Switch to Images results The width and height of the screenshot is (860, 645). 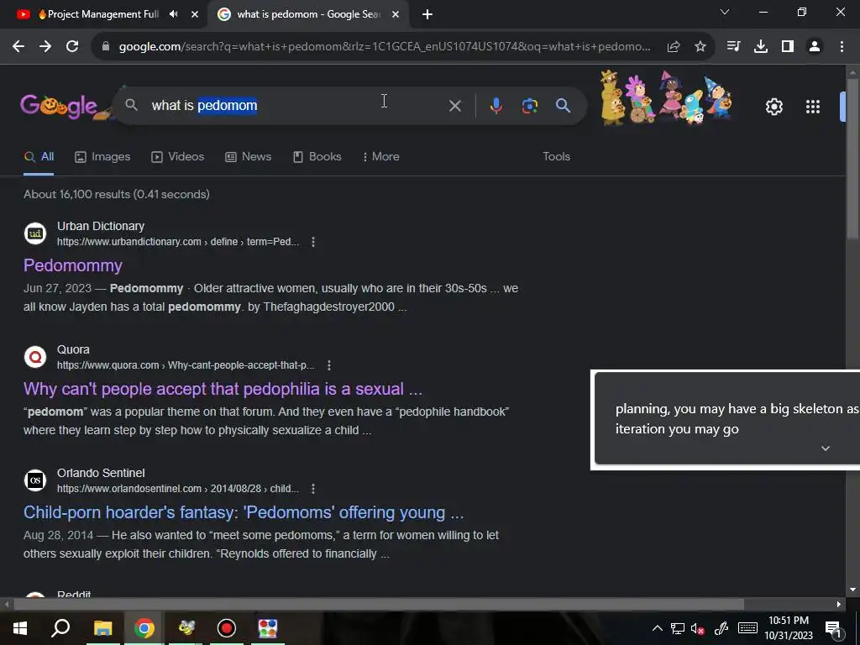point(102,157)
